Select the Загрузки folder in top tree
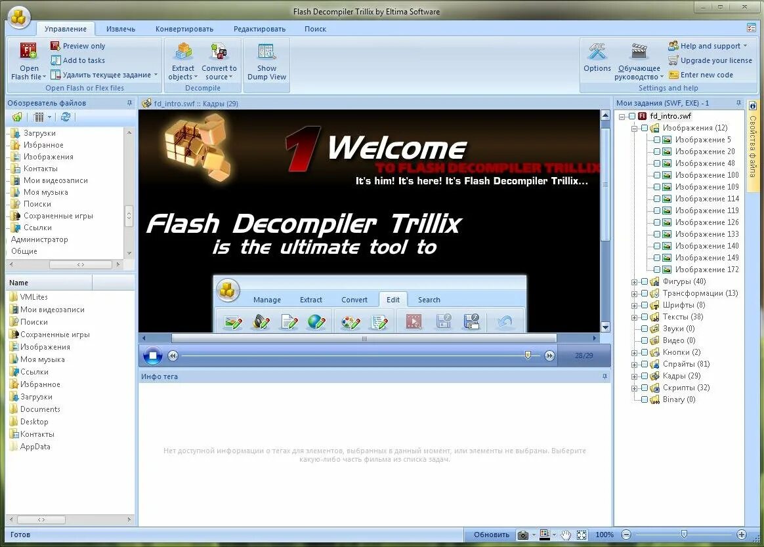Viewport: 764px width, 547px height. pos(39,133)
